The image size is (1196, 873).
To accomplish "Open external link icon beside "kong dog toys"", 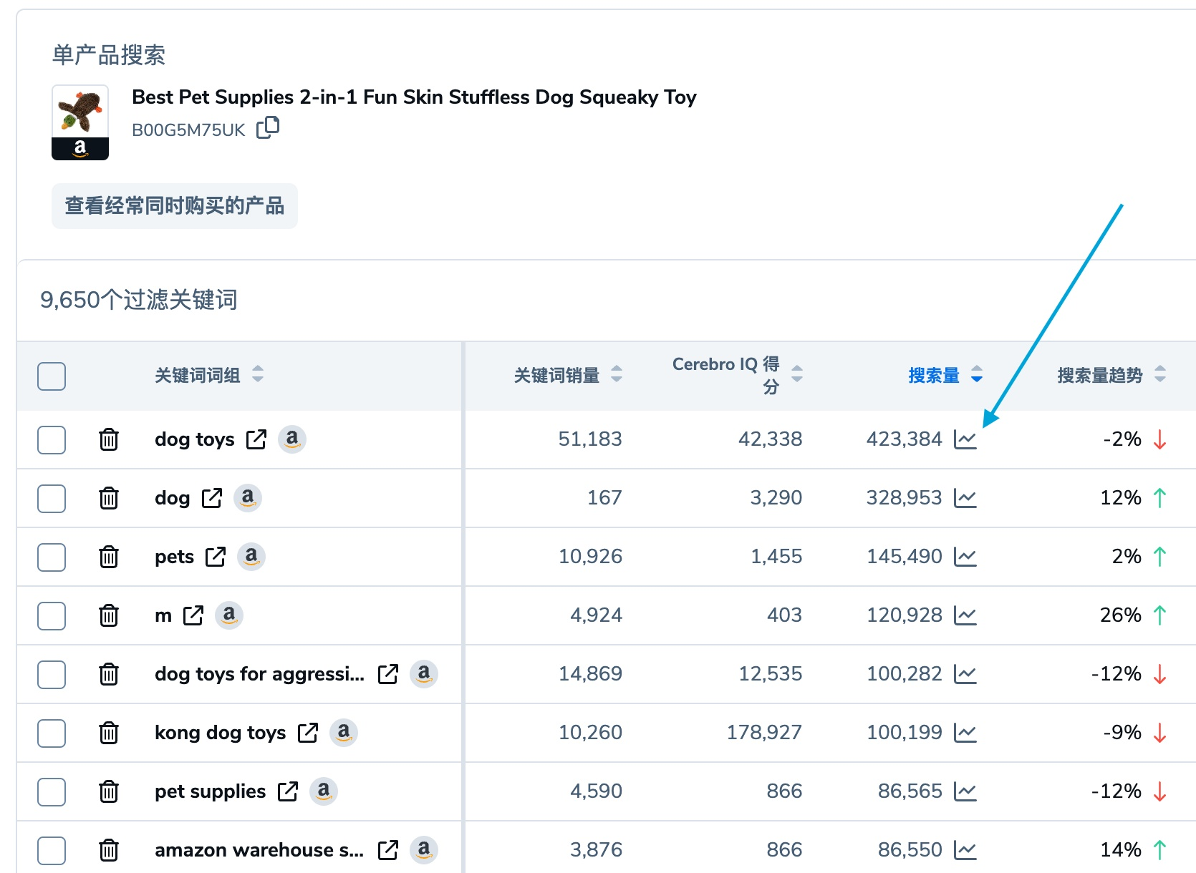I will [x=308, y=733].
